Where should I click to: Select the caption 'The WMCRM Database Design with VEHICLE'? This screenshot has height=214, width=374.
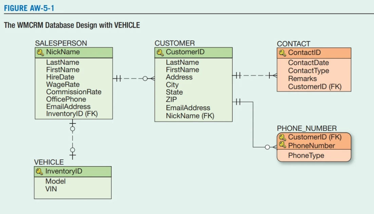(72, 25)
